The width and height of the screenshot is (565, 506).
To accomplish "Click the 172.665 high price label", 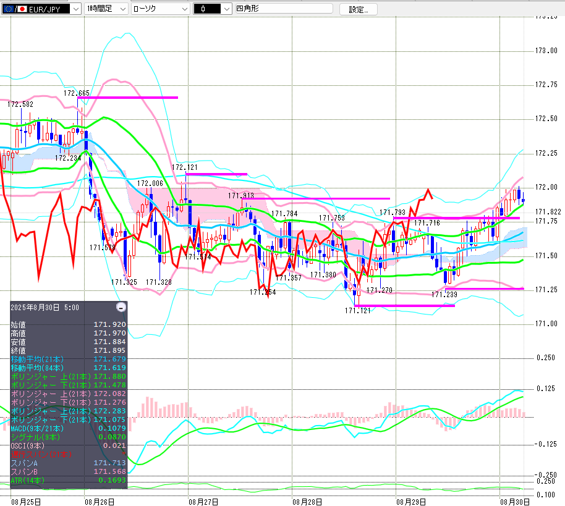I will click(x=77, y=93).
